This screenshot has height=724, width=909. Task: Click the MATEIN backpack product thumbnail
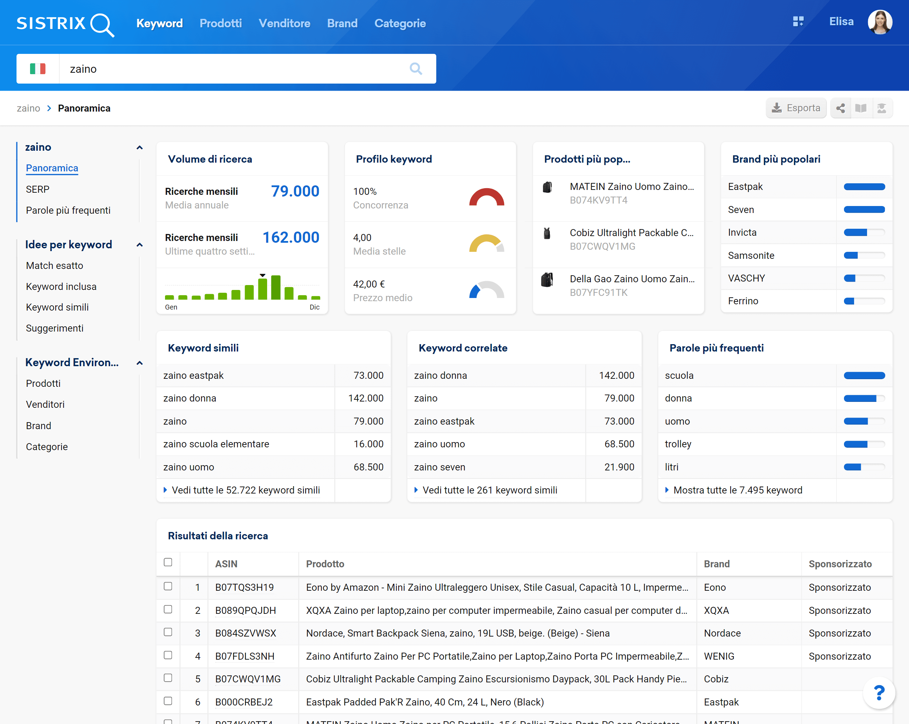(x=547, y=187)
